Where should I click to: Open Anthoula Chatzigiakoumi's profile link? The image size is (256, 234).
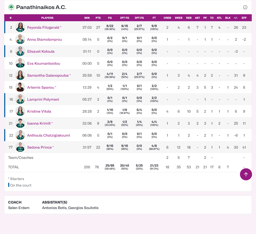tap(48, 135)
